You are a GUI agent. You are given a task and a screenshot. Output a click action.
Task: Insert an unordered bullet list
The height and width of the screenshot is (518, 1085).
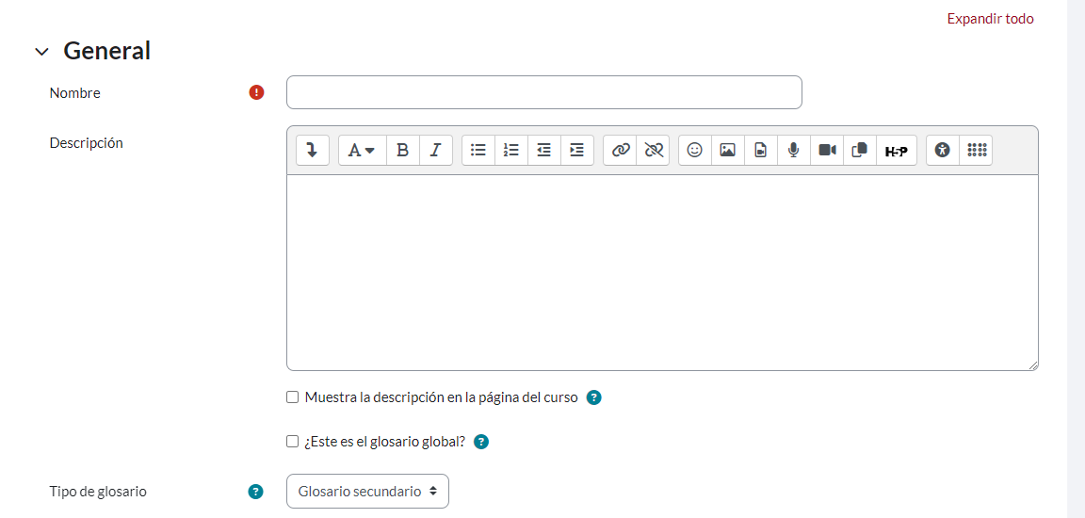click(x=478, y=150)
